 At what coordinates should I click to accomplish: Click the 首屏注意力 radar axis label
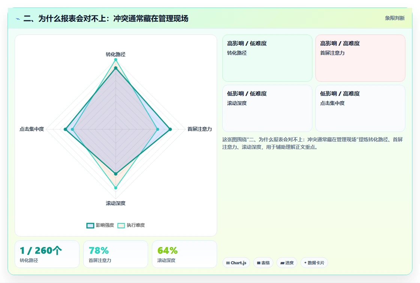click(x=199, y=129)
